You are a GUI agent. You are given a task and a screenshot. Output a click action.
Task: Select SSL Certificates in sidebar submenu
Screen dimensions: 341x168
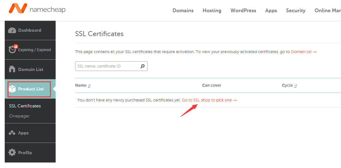click(25, 106)
